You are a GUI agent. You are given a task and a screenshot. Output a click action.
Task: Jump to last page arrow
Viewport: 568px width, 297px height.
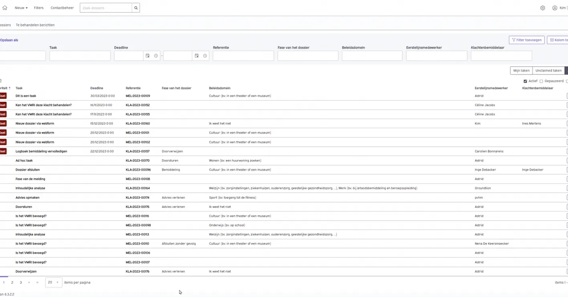[38, 283]
